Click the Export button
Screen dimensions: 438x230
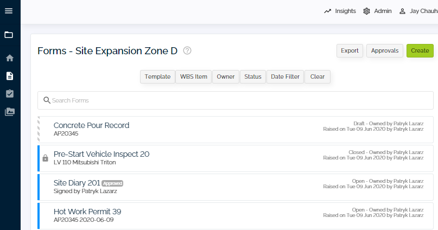click(x=350, y=50)
